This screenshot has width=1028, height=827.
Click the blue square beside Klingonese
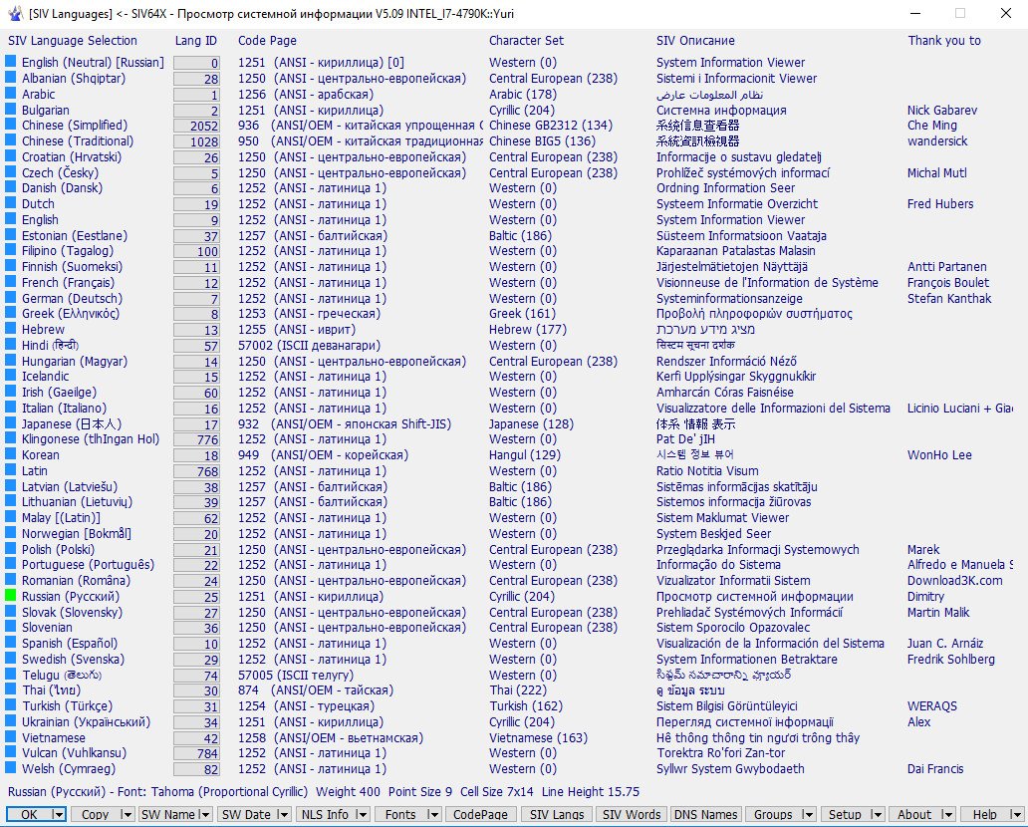[x=11, y=439]
